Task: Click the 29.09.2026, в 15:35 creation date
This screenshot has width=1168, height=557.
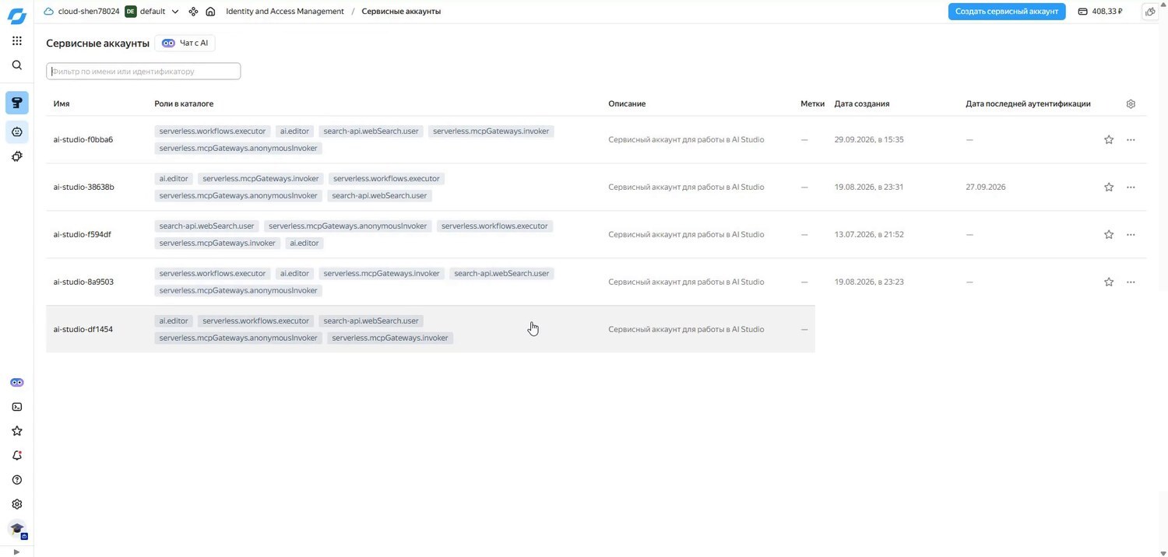Action: tap(869, 140)
